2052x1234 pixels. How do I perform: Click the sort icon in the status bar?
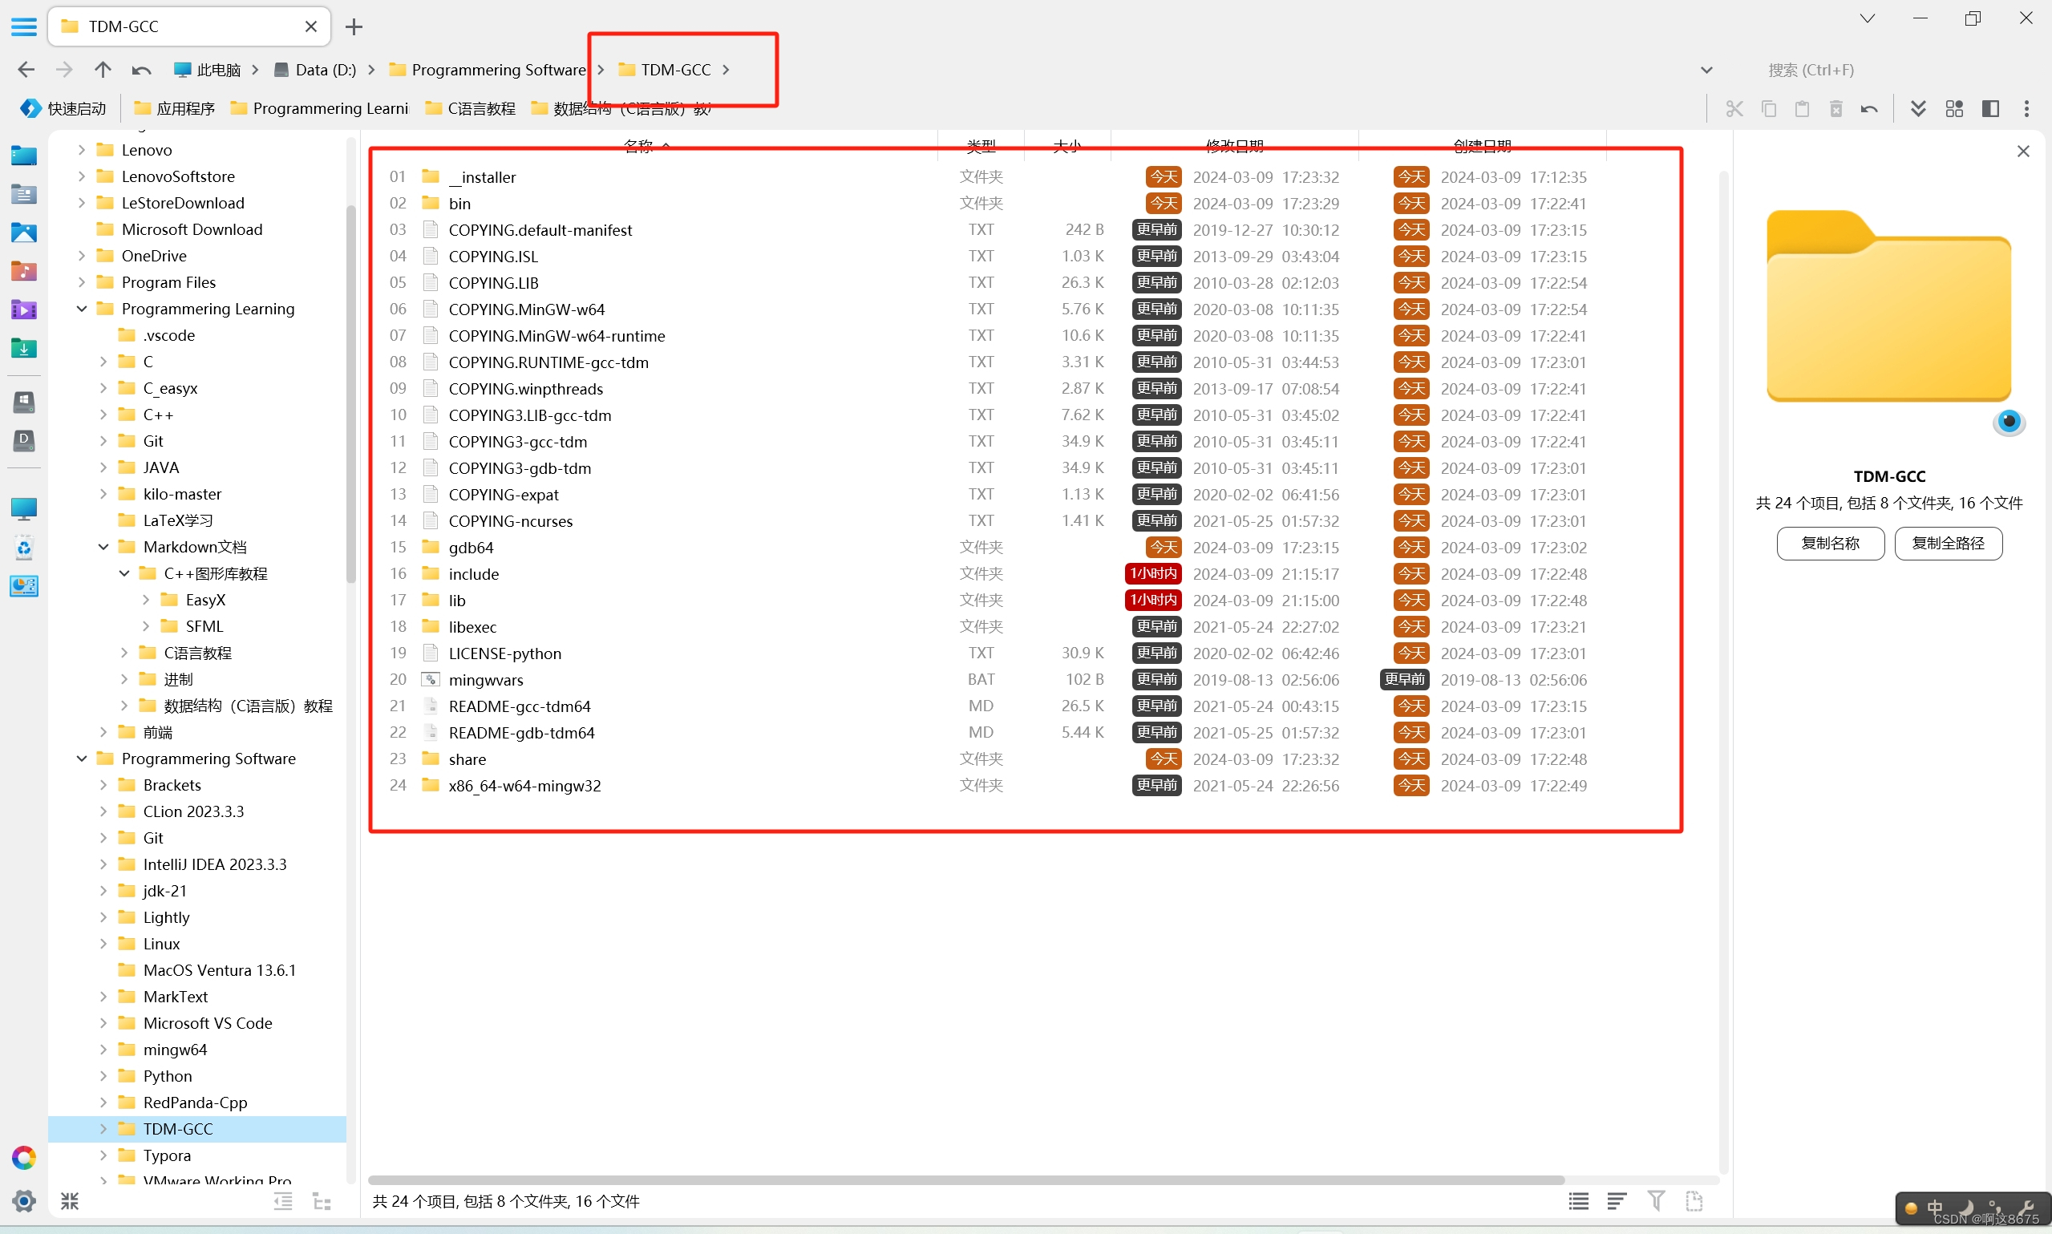(x=1617, y=1201)
